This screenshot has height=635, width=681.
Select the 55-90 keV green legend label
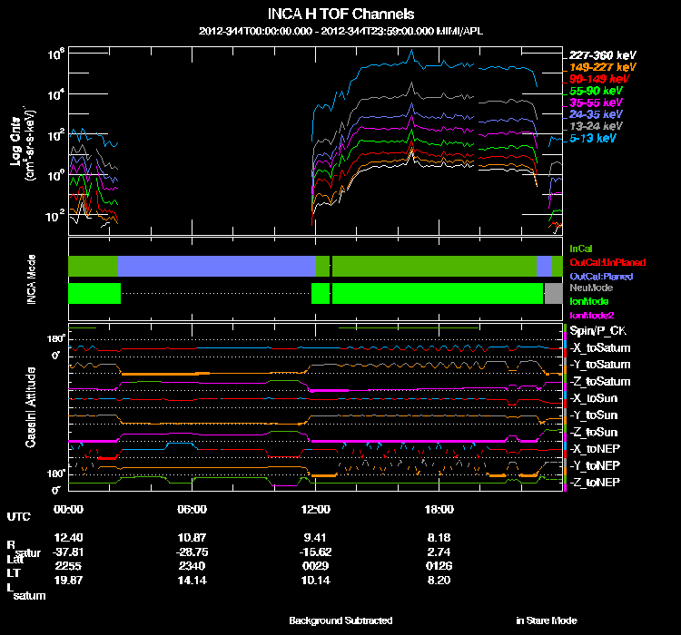pyautogui.click(x=597, y=92)
